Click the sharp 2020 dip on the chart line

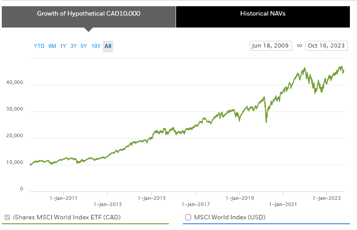[266, 121]
